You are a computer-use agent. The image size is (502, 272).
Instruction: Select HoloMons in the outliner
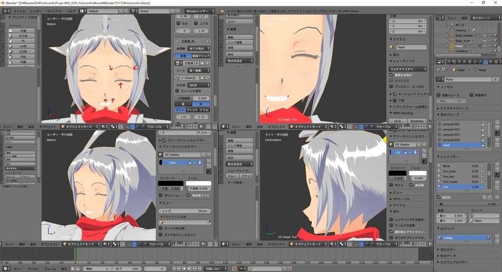462,51
